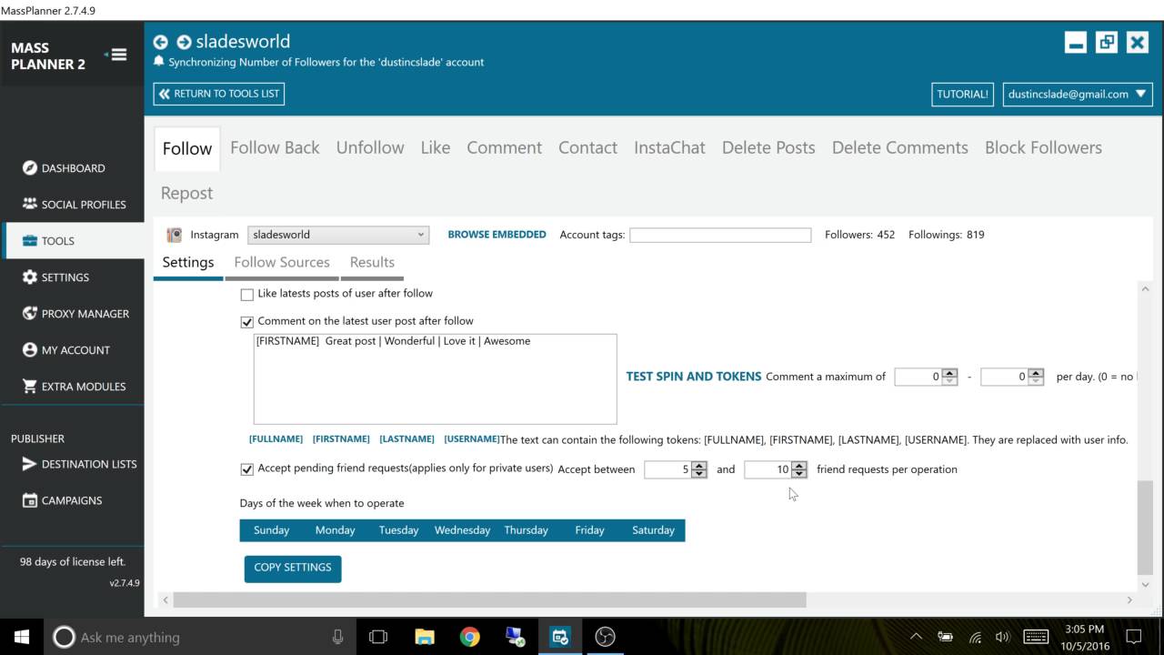Toggle Tuesday operating day

pyautogui.click(x=398, y=530)
